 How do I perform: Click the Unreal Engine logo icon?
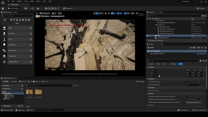3,3
